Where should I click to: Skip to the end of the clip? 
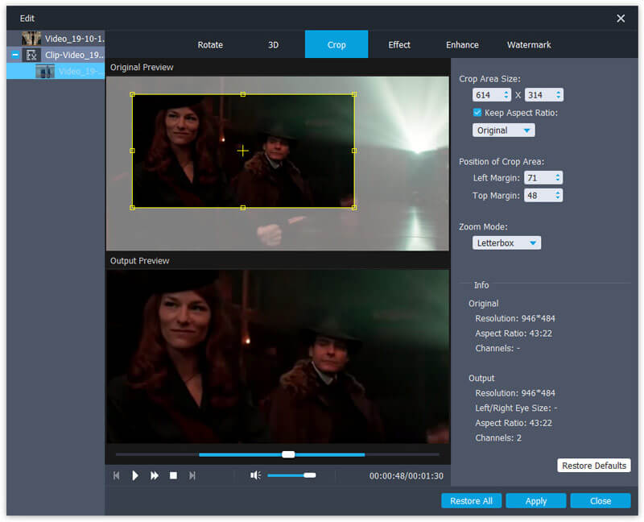(x=192, y=475)
